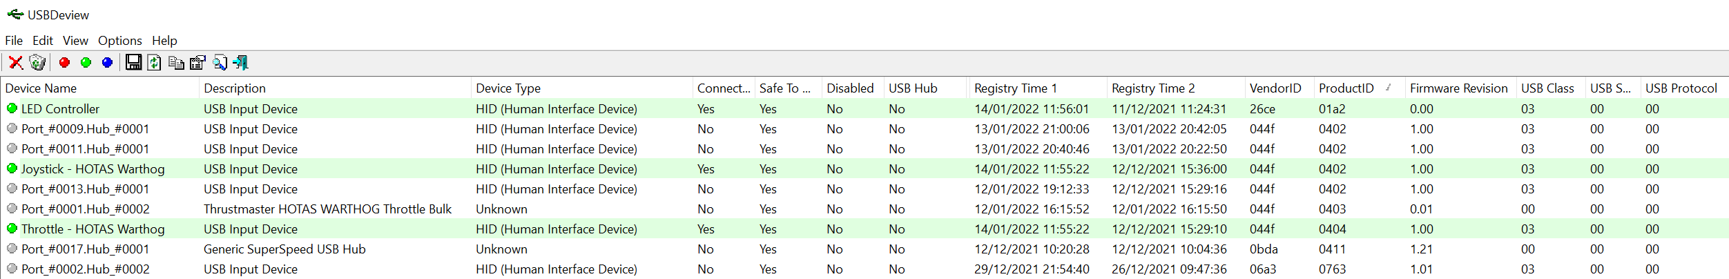Click the exit door icon
1729x279 pixels.
click(x=240, y=63)
